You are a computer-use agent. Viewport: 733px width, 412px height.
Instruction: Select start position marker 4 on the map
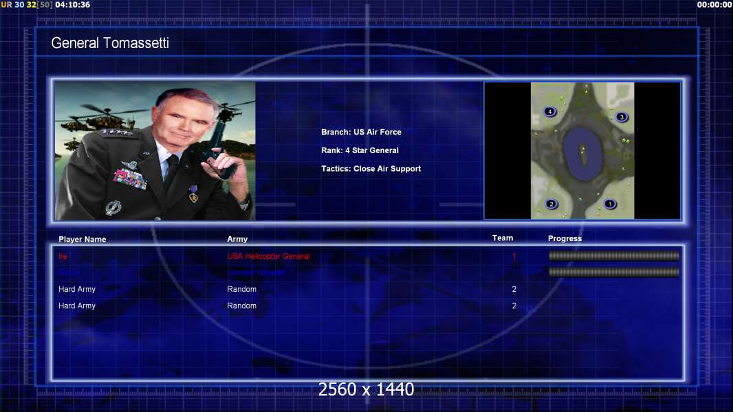pos(550,111)
